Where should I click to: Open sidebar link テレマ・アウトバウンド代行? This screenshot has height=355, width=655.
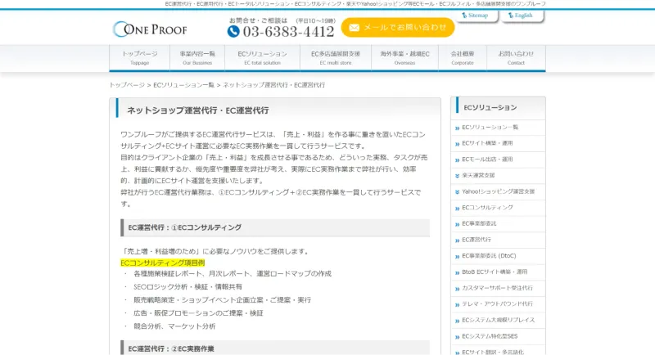pos(497,303)
